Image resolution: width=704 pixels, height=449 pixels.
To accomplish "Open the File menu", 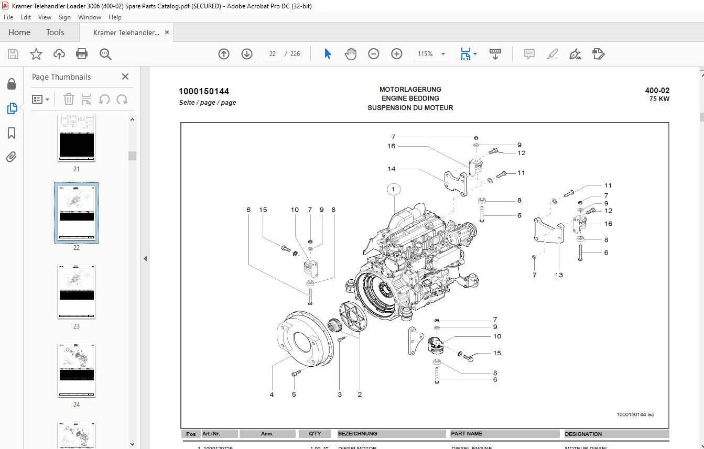I will click(8, 17).
